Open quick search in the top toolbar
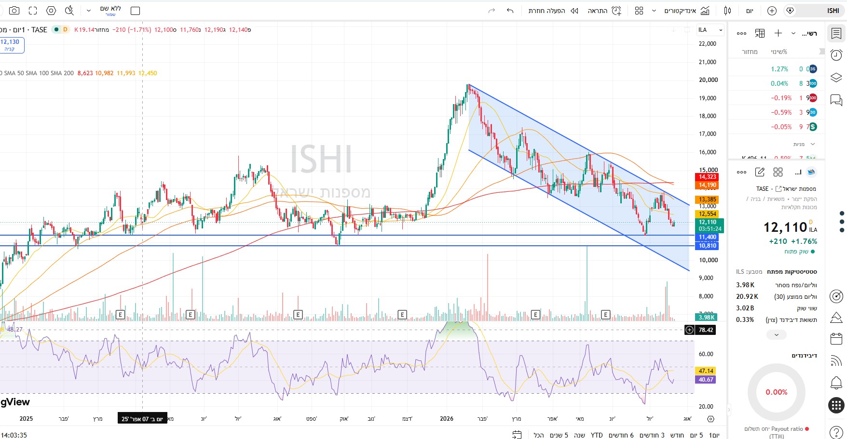Image resolution: width=847 pixels, height=439 pixels. [x=69, y=11]
